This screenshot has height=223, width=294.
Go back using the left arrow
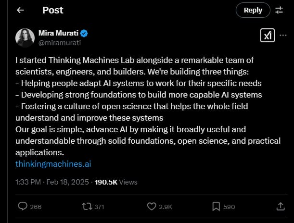20,10
